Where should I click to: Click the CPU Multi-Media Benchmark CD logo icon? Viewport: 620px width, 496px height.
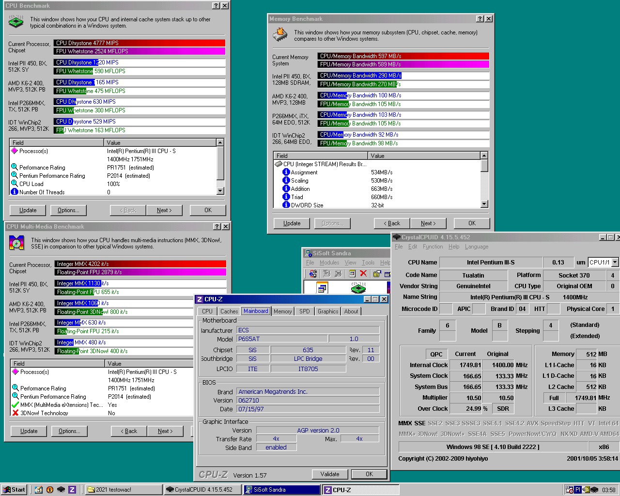pos(16,242)
